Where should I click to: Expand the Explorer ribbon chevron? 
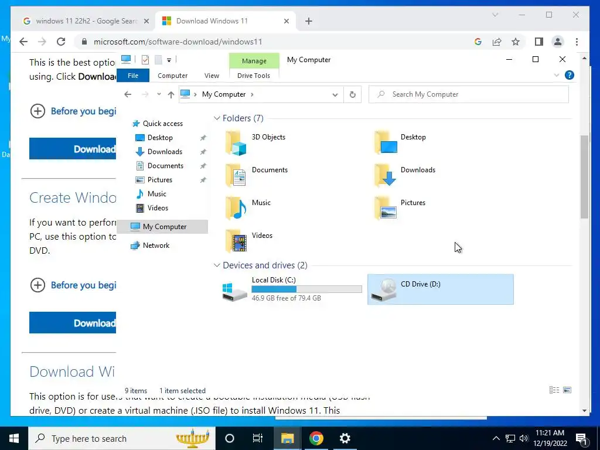[557, 76]
